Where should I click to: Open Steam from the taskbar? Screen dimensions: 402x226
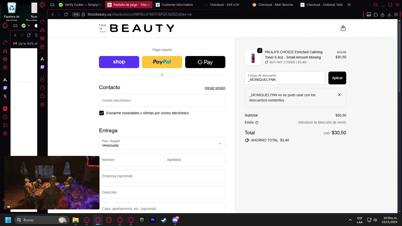(164, 220)
